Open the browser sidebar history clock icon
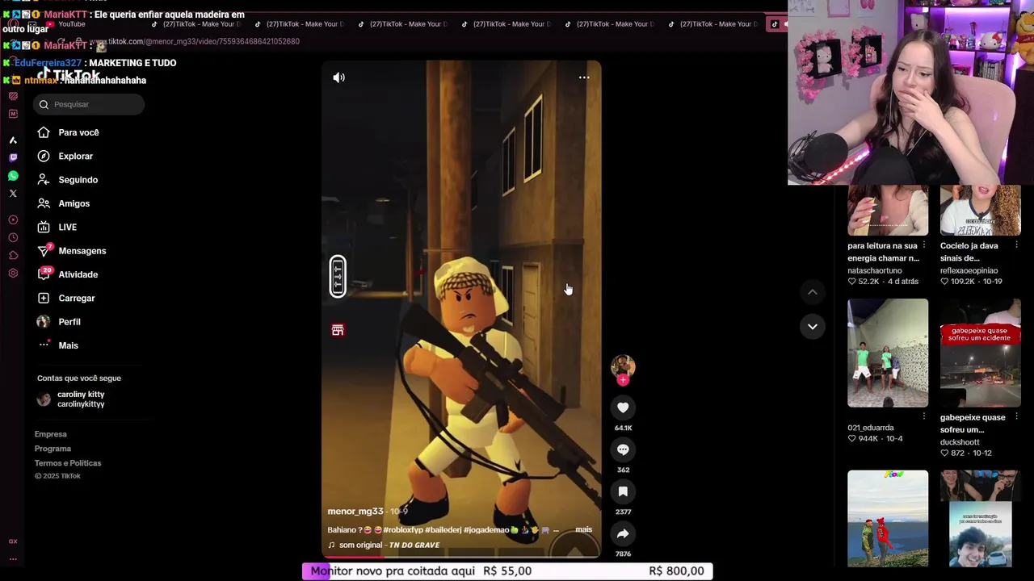The height and width of the screenshot is (581, 1034). [13, 237]
